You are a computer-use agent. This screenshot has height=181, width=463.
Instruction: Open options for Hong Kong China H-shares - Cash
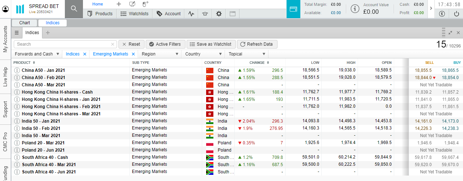point(17,92)
